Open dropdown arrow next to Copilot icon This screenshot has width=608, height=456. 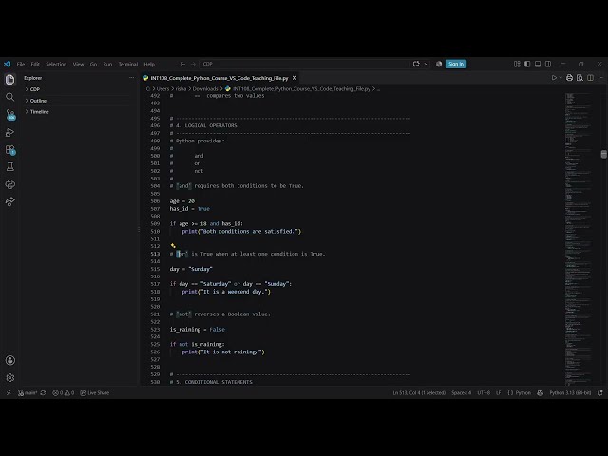point(426,64)
